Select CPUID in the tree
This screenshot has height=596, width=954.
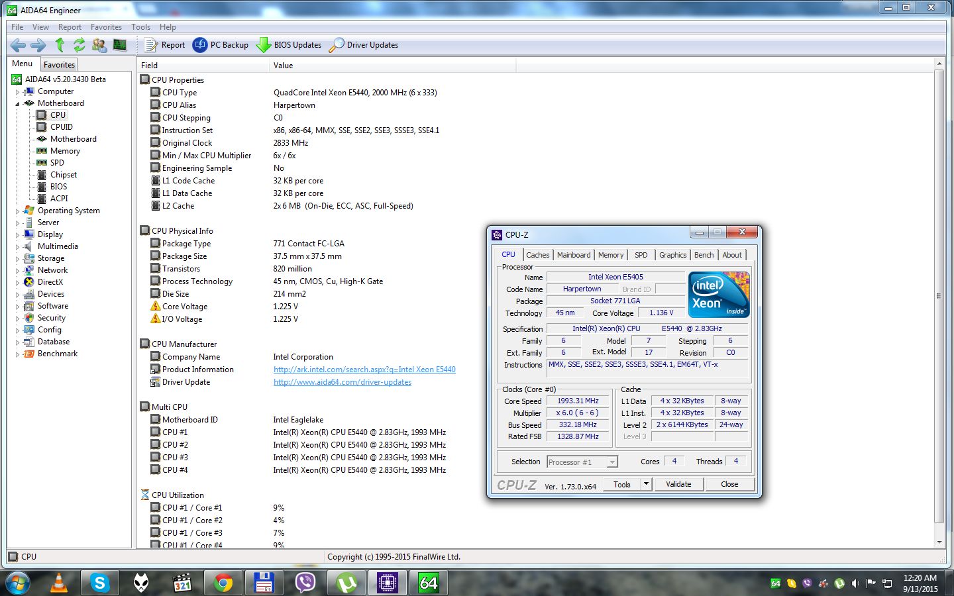(x=62, y=127)
